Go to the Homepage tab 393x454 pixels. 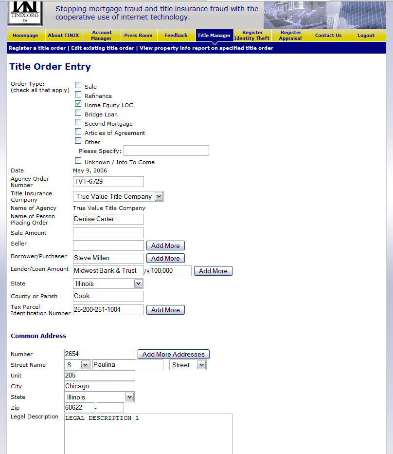(25, 36)
